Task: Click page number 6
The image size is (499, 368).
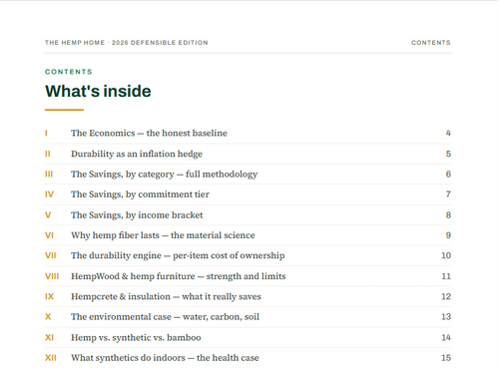Action: coord(448,175)
